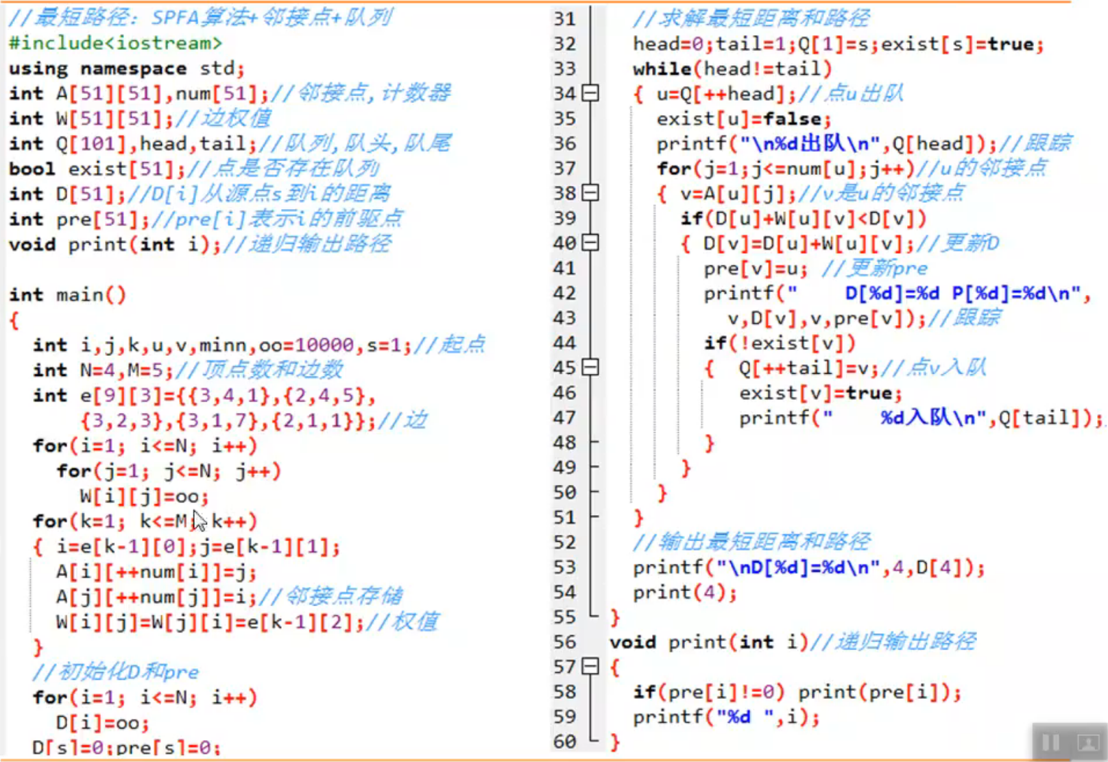Click 'print(4);' call on line 54
The image size is (1108, 762).
coord(685,593)
